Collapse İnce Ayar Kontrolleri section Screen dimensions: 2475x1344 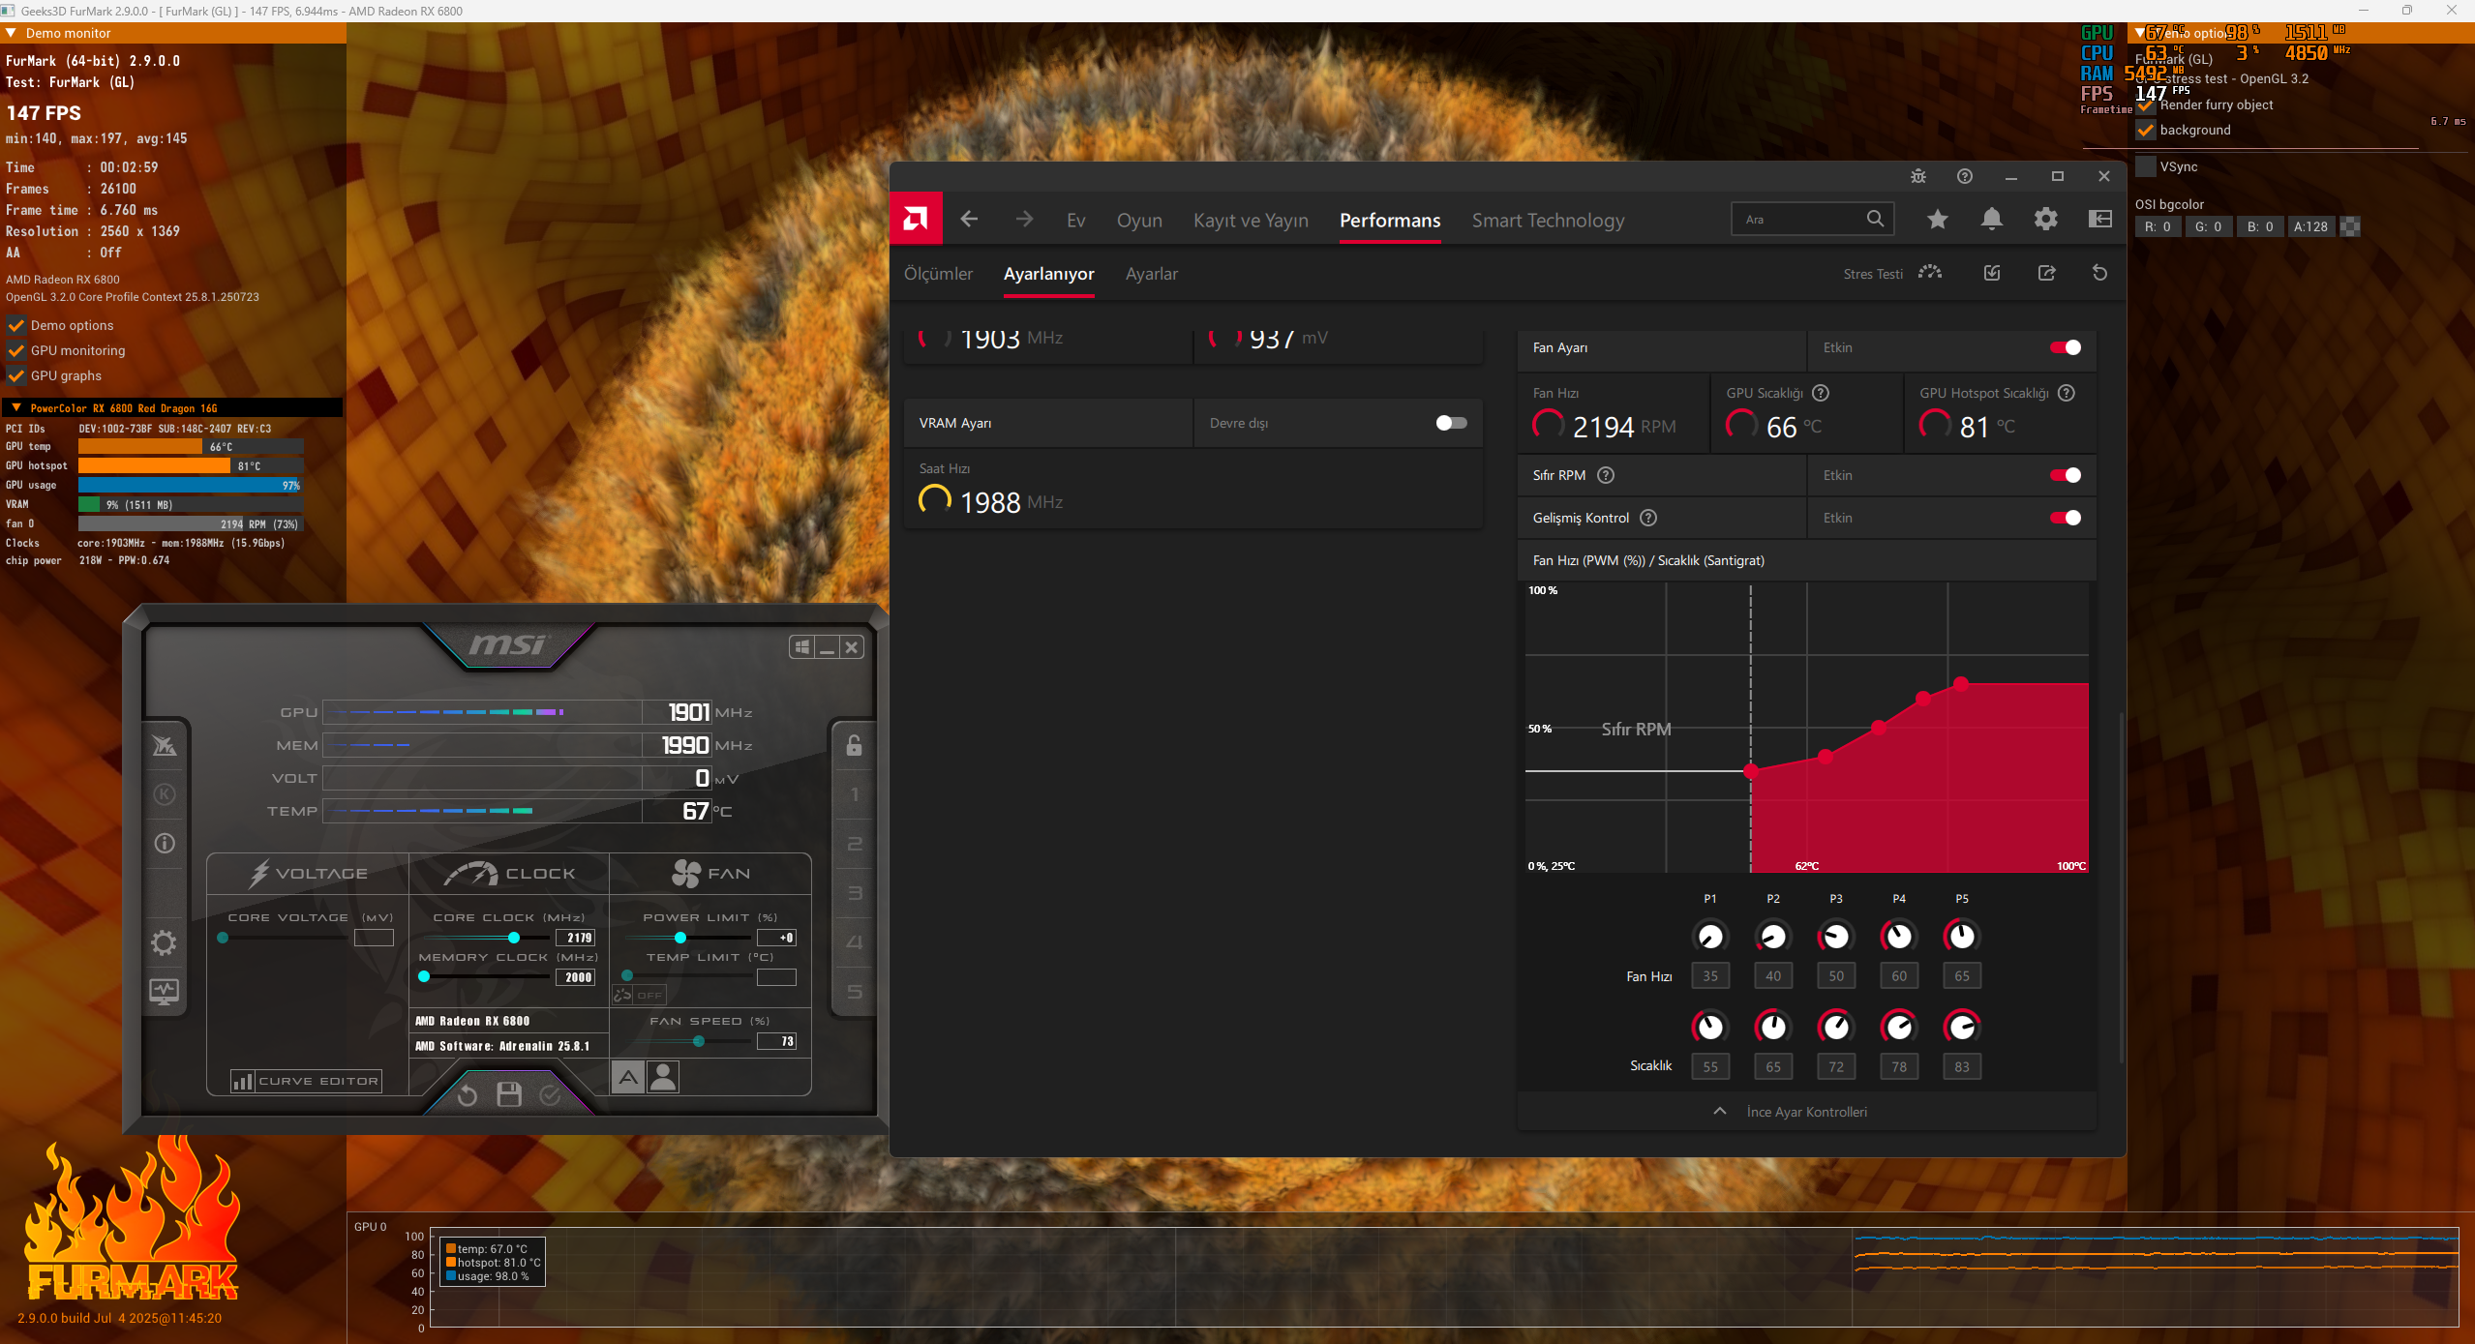1806,1112
